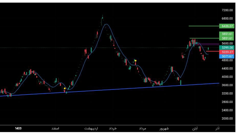Select the purple rectangle zone near 5600
Viewport: 238px width, 134px height.
point(207,44)
